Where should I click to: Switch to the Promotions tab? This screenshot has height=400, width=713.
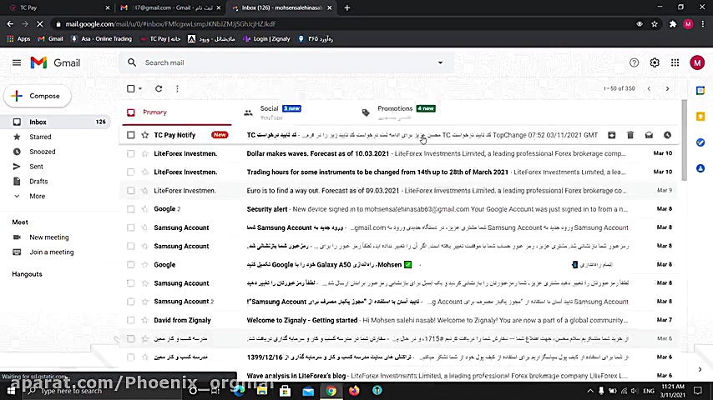tap(412, 112)
